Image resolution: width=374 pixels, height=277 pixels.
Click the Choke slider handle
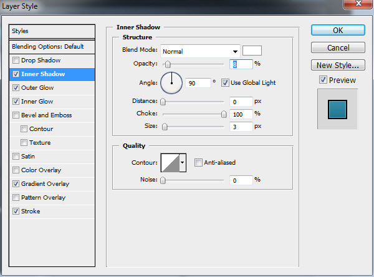(224, 114)
